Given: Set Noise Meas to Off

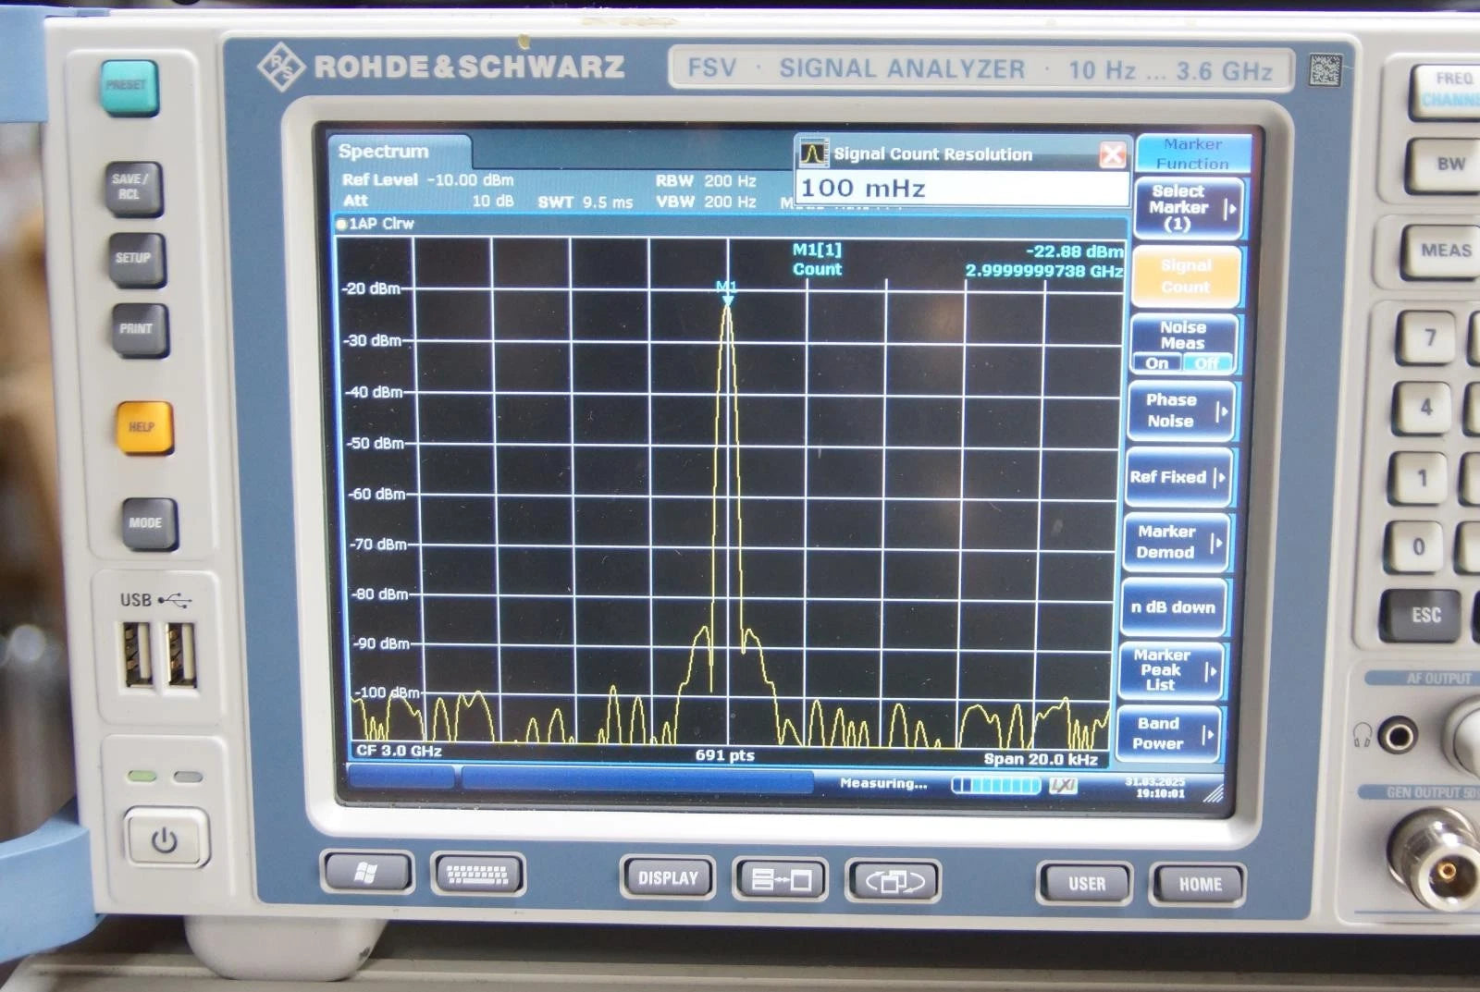Looking at the screenshot, I should [1206, 364].
